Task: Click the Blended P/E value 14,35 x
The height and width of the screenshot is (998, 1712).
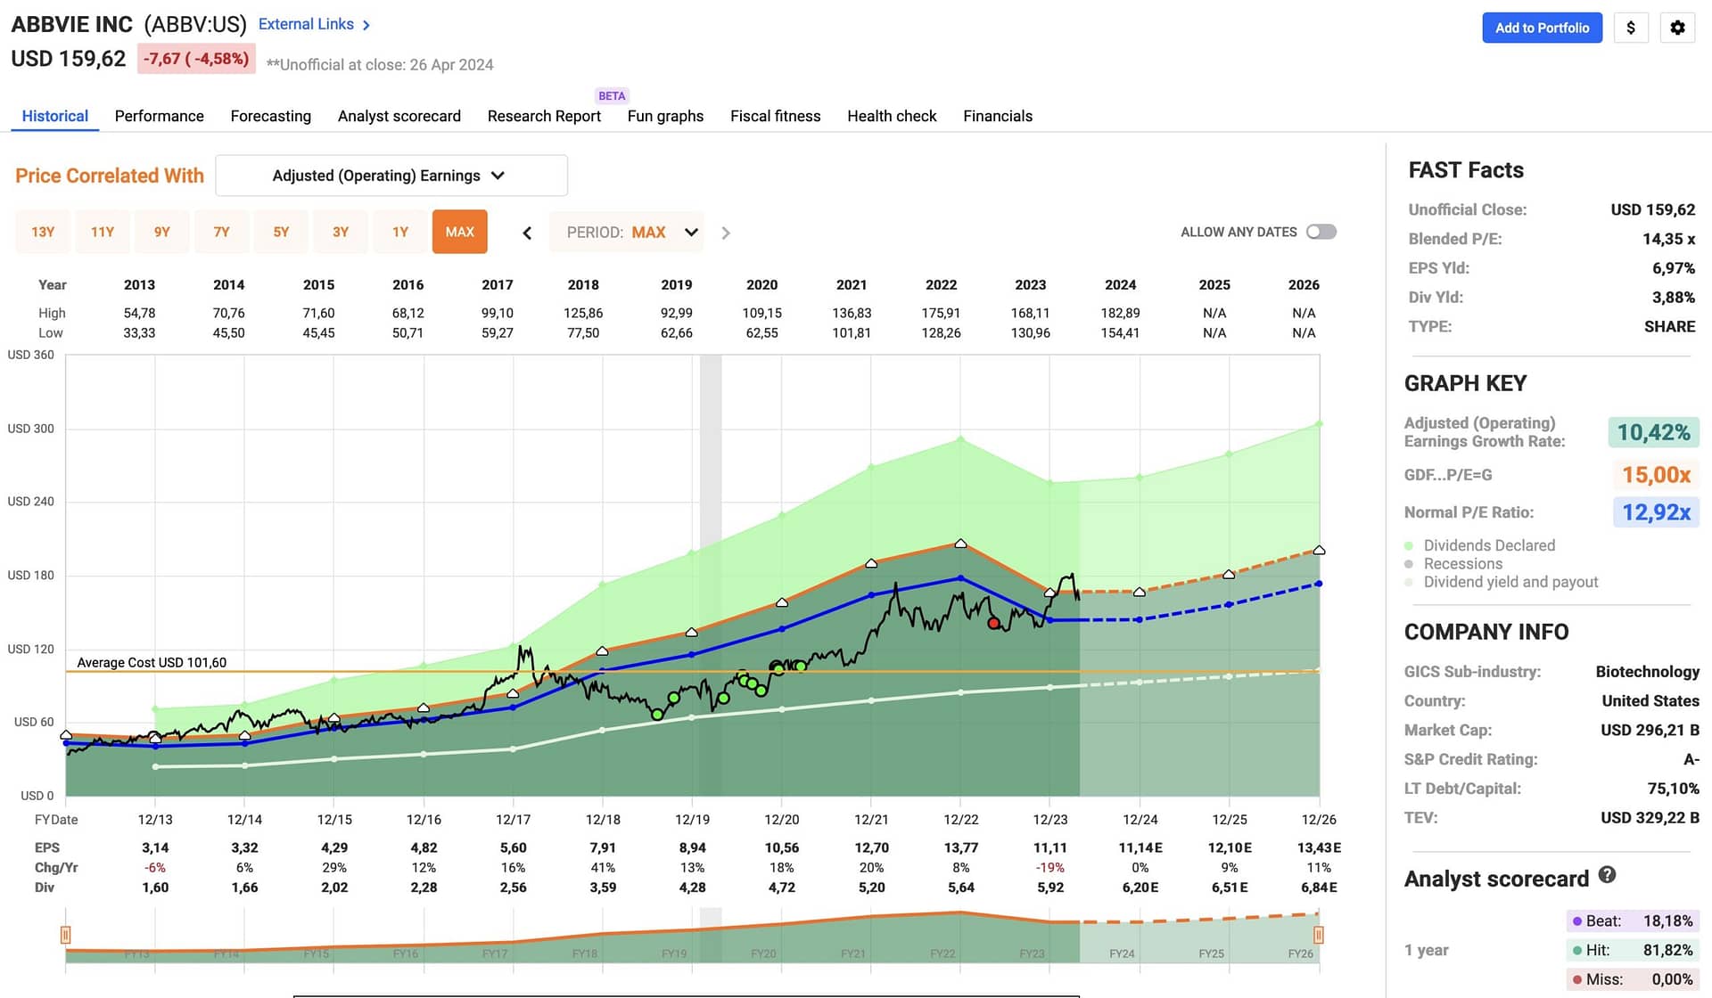Action: (x=1668, y=239)
